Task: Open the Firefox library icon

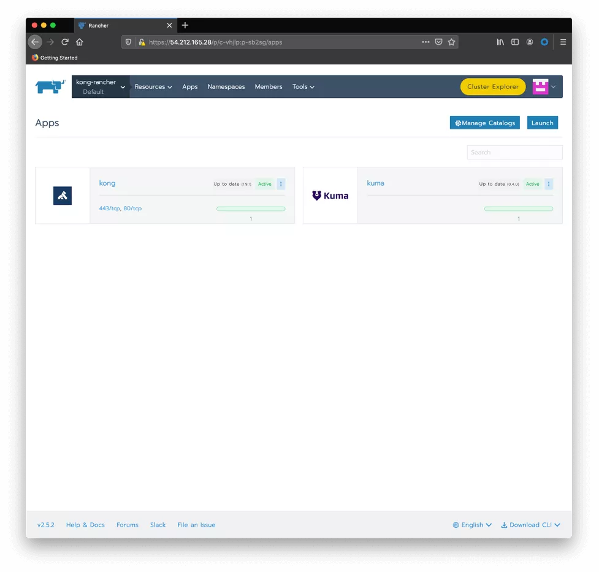Action: [500, 42]
